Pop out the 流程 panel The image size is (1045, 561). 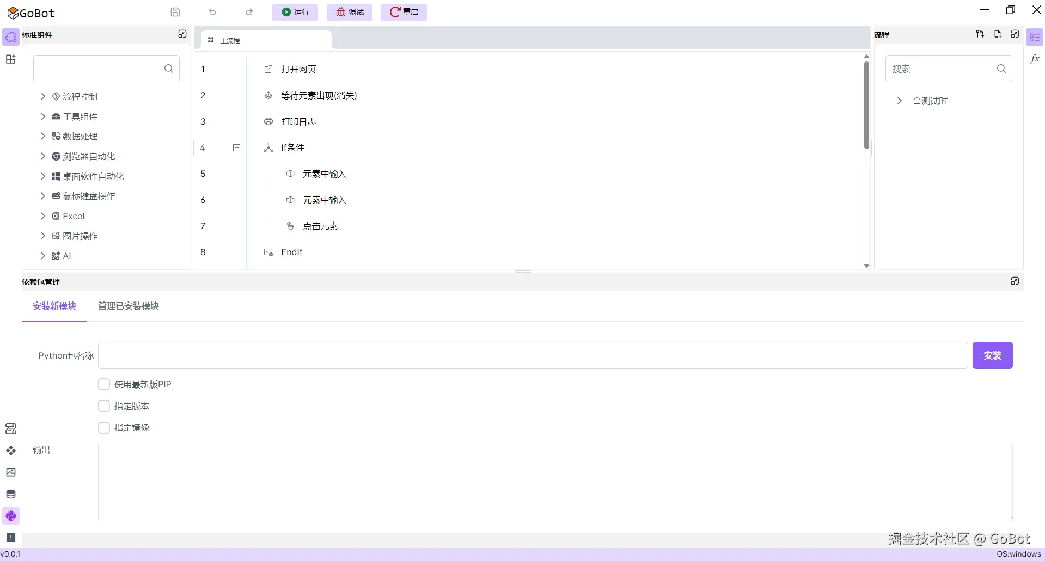coord(1015,34)
